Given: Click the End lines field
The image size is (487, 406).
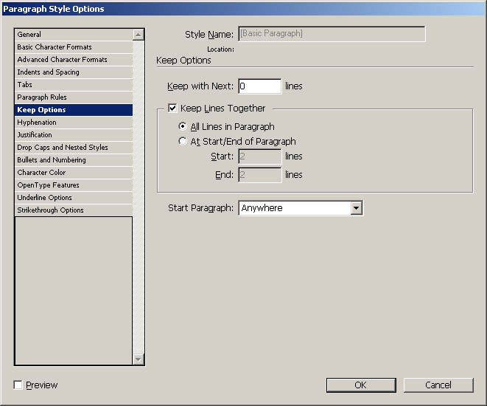Looking at the screenshot, I should [x=260, y=175].
